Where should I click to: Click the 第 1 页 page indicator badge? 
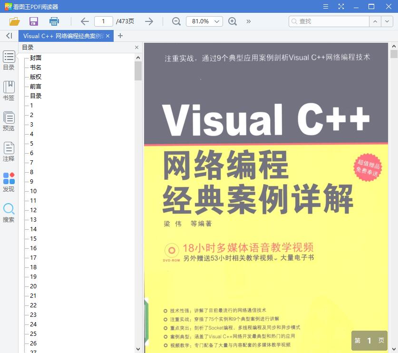tap(369, 341)
